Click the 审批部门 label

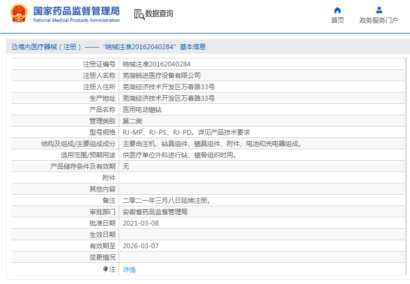pyautogui.click(x=102, y=212)
